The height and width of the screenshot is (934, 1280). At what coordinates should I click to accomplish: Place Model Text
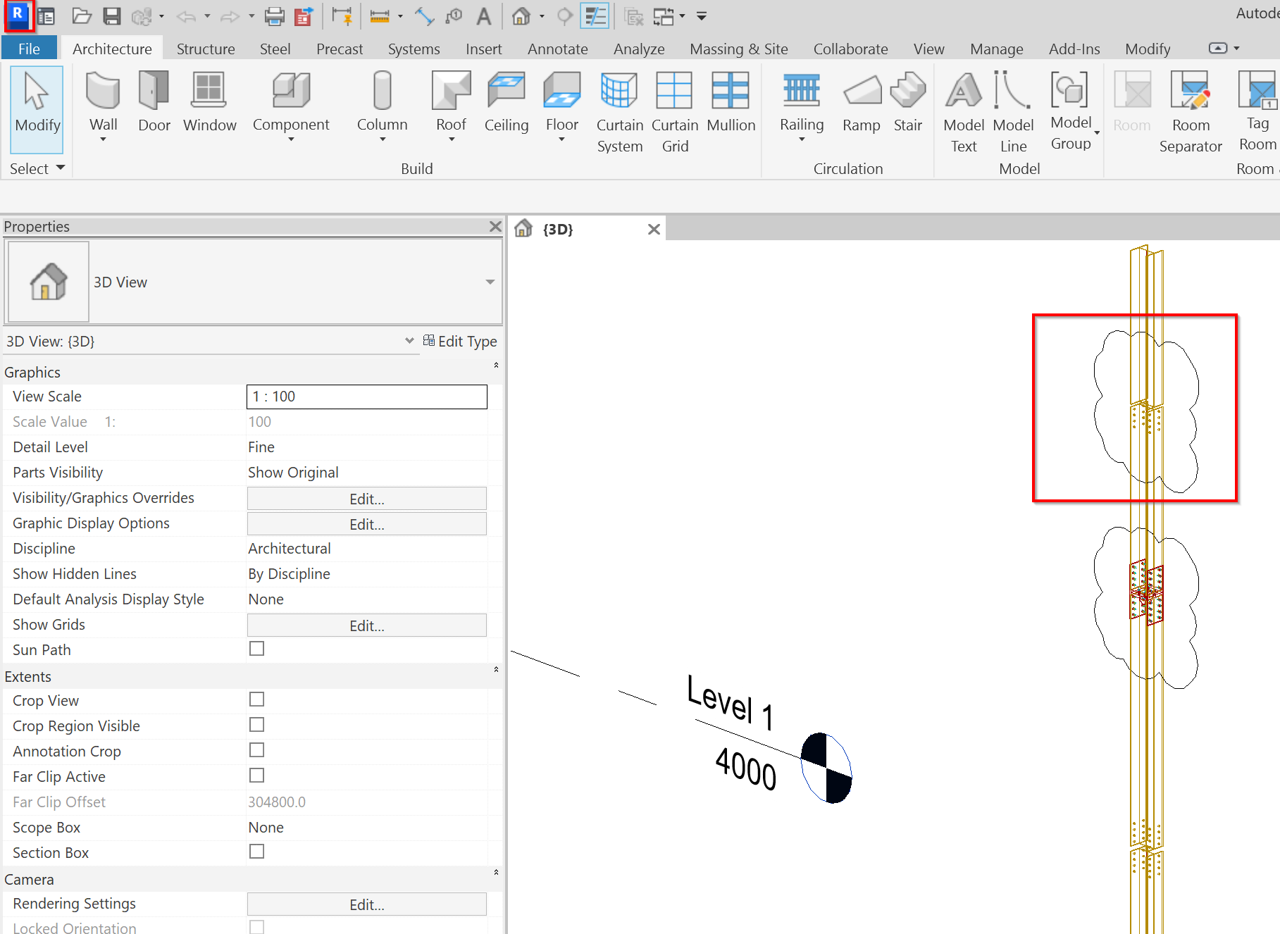[x=962, y=106]
